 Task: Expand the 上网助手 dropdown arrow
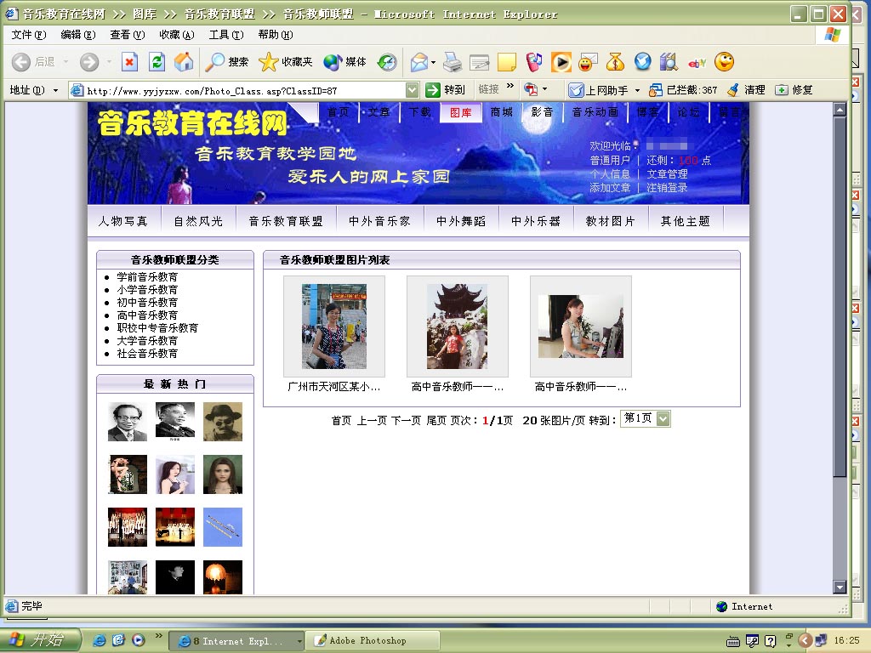click(x=637, y=90)
